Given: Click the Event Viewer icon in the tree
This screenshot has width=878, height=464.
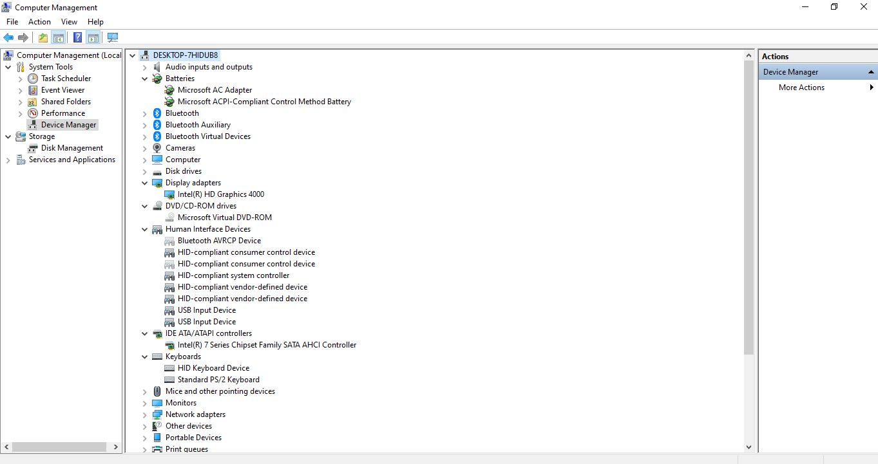Looking at the screenshot, I should point(33,90).
